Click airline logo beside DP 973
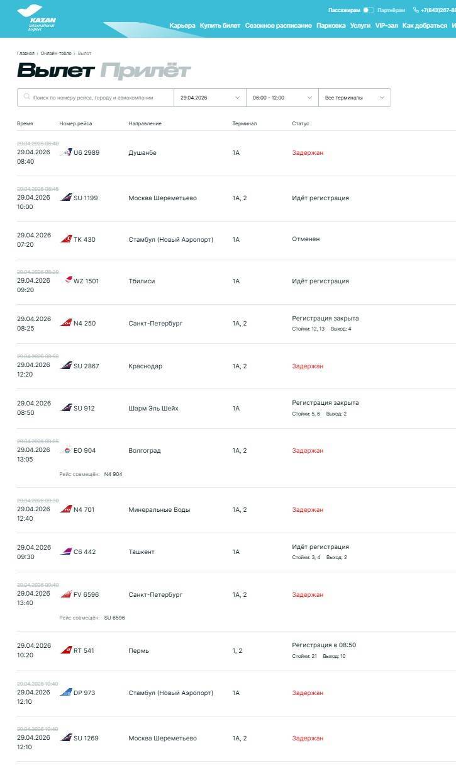 [x=66, y=693]
